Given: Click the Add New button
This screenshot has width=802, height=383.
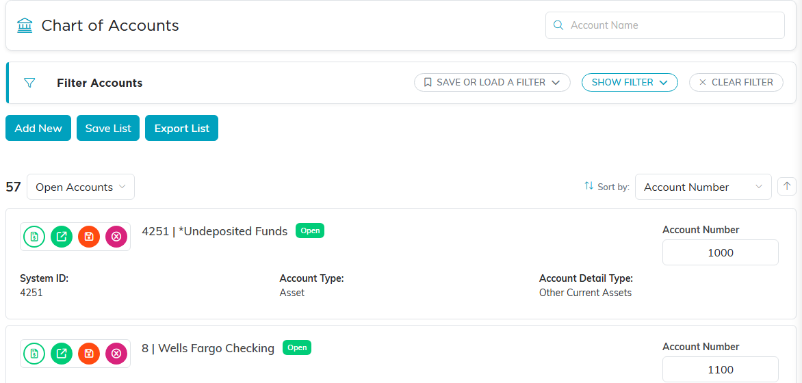Looking at the screenshot, I should coord(38,128).
